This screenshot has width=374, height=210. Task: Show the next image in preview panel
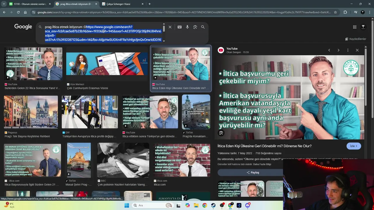coord(338,50)
